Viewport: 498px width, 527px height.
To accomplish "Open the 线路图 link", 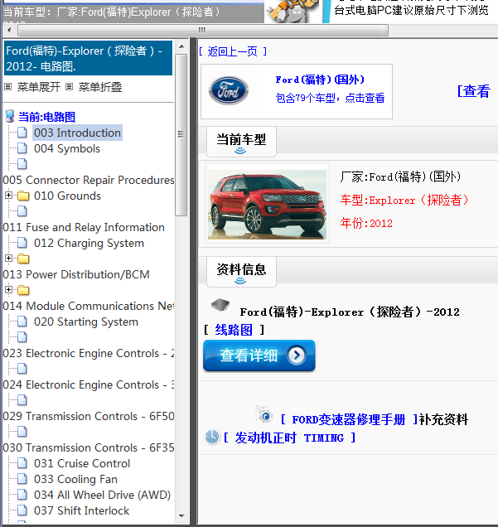I will click(234, 330).
